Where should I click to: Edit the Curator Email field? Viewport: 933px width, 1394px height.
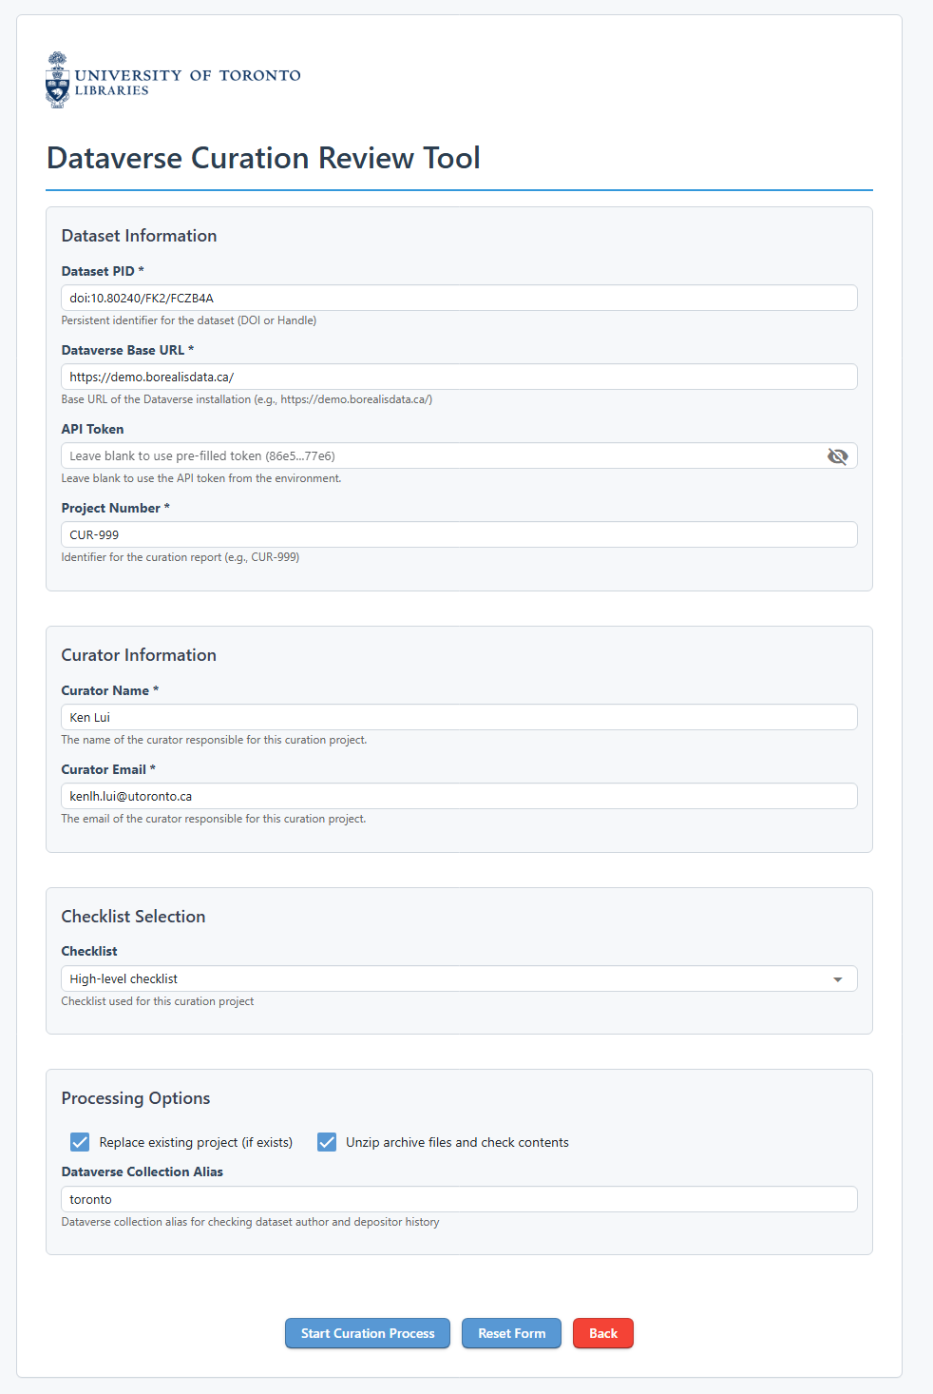[459, 796]
